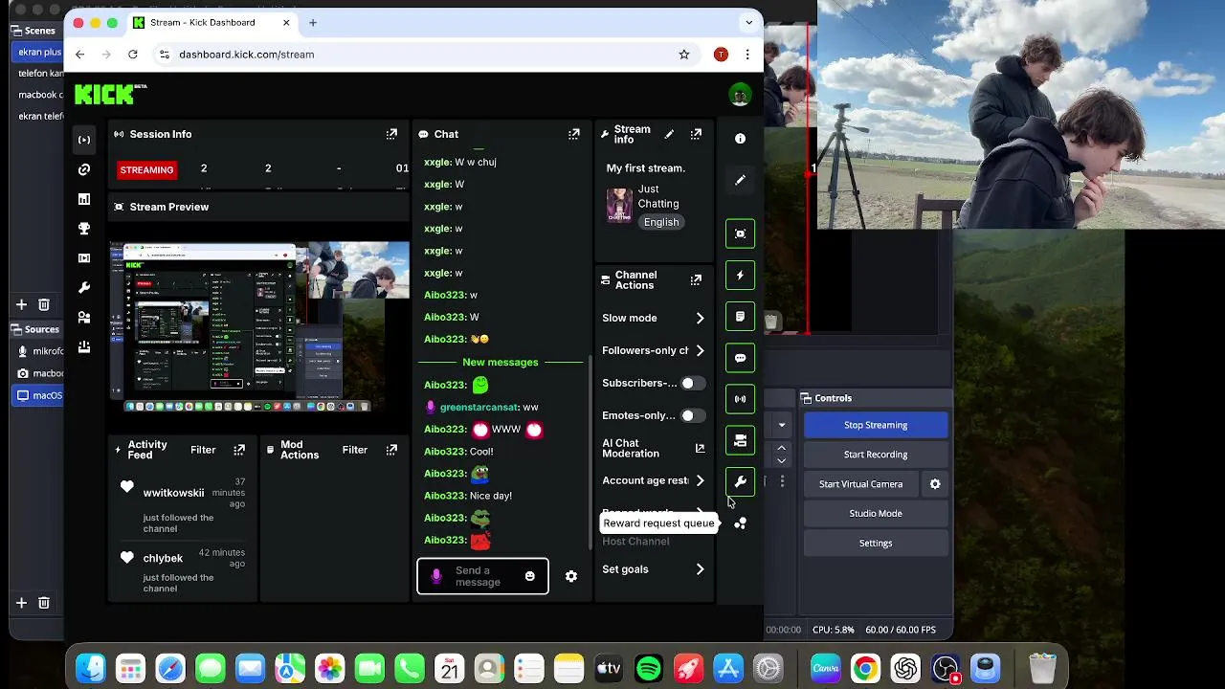This screenshot has width=1225, height=689.
Task: Click Studio Mode in OBS
Action: click(876, 514)
